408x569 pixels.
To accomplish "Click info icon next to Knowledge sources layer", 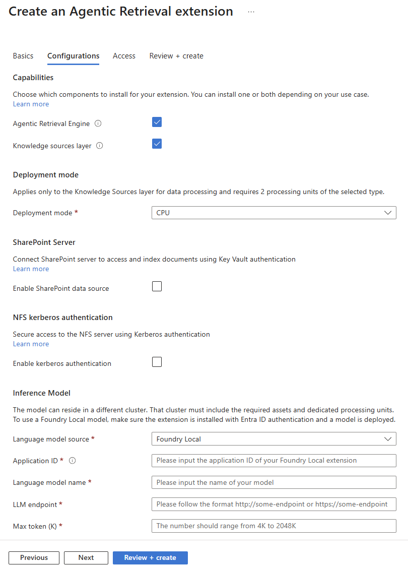I will click(x=99, y=146).
